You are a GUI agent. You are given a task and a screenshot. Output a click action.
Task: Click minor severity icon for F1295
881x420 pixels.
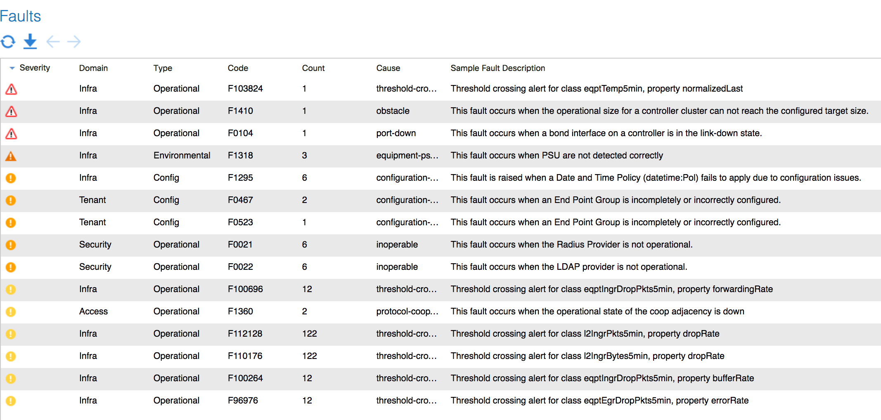pyautogui.click(x=11, y=178)
